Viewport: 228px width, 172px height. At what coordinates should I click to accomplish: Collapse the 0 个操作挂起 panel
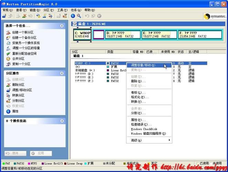tap(62, 121)
